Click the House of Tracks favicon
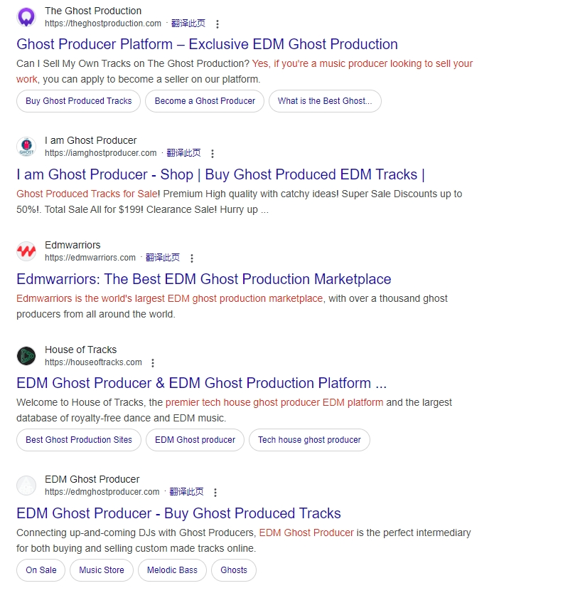 tap(26, 356)
